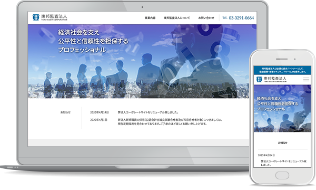Tap the blue announcement banner on phone
Viewport: 316px width, 190px height.
(x=282, y=70)
